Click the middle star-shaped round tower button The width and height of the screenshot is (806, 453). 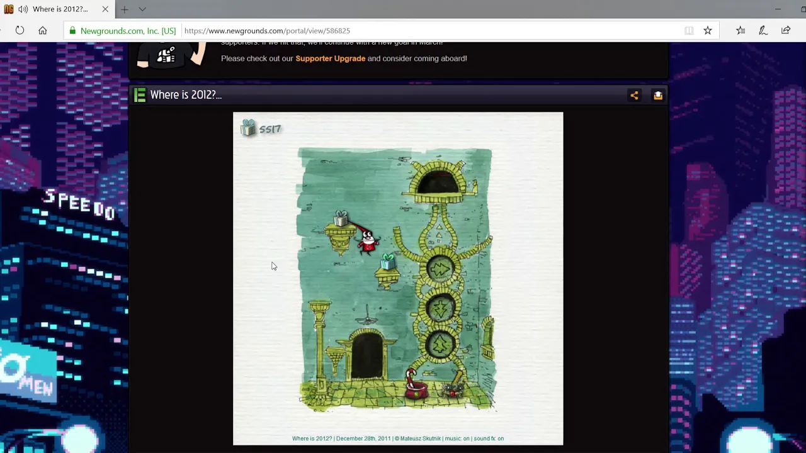coord(441,308)
